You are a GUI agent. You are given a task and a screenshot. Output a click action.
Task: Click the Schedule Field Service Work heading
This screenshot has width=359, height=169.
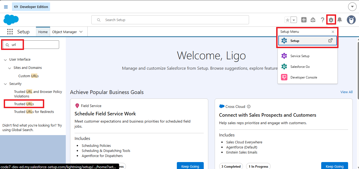(105, 114)
